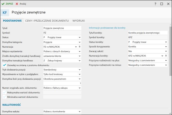Open help with the question mark icon

click(155, 4)
